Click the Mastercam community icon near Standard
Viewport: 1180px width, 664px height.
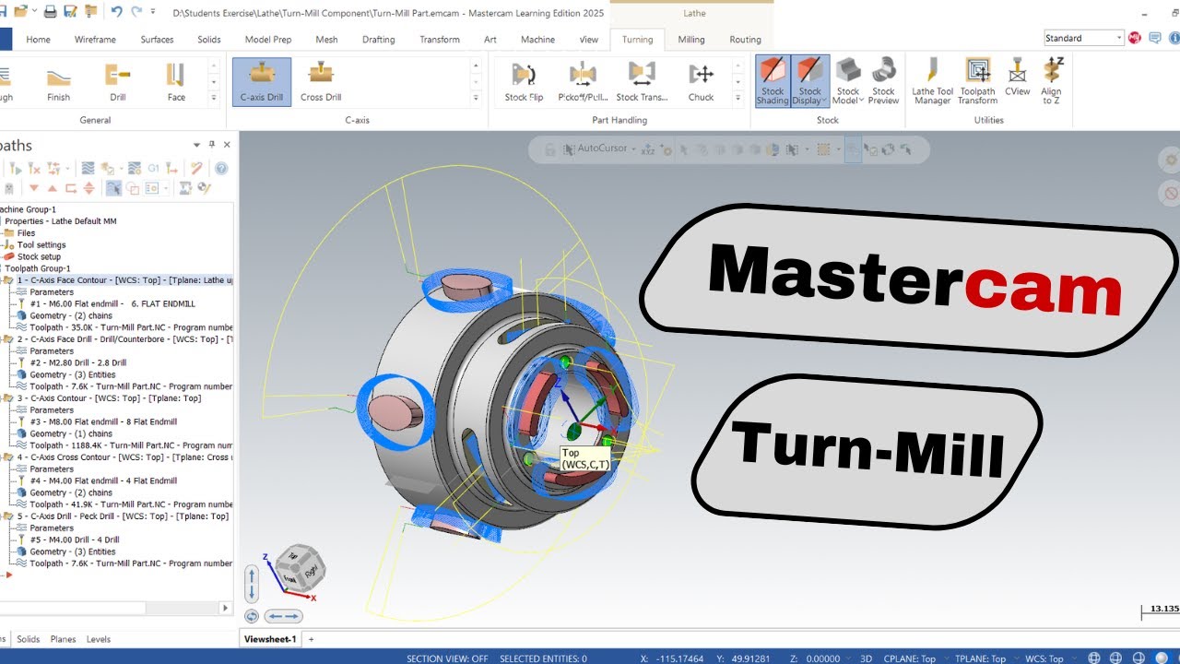point(1134,38)
